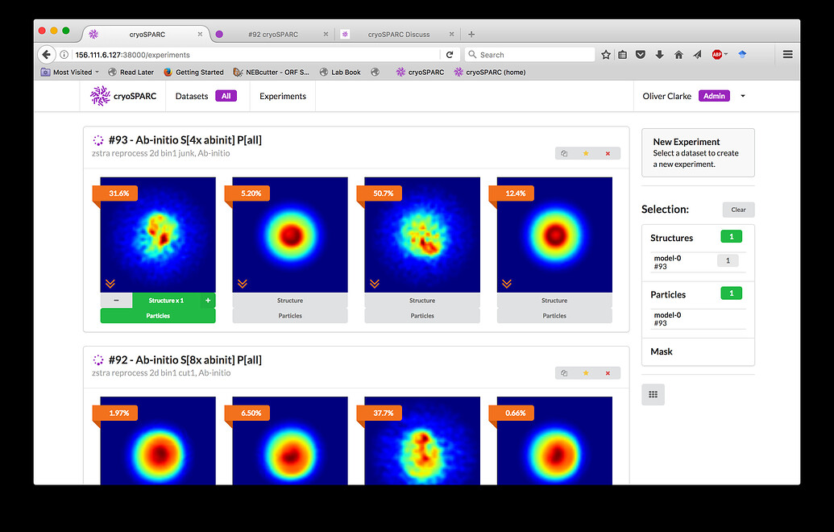Screen dimensions: 834x532
Task: Star experiment #93 as favorite
Action: click(x=586, y=153)
